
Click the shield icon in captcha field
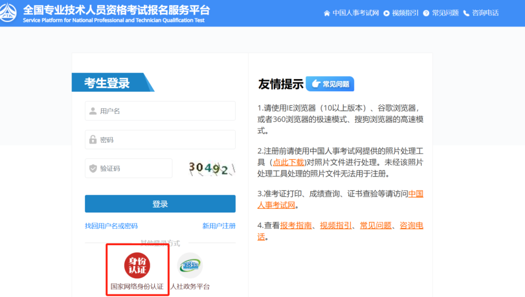[92, 168]
